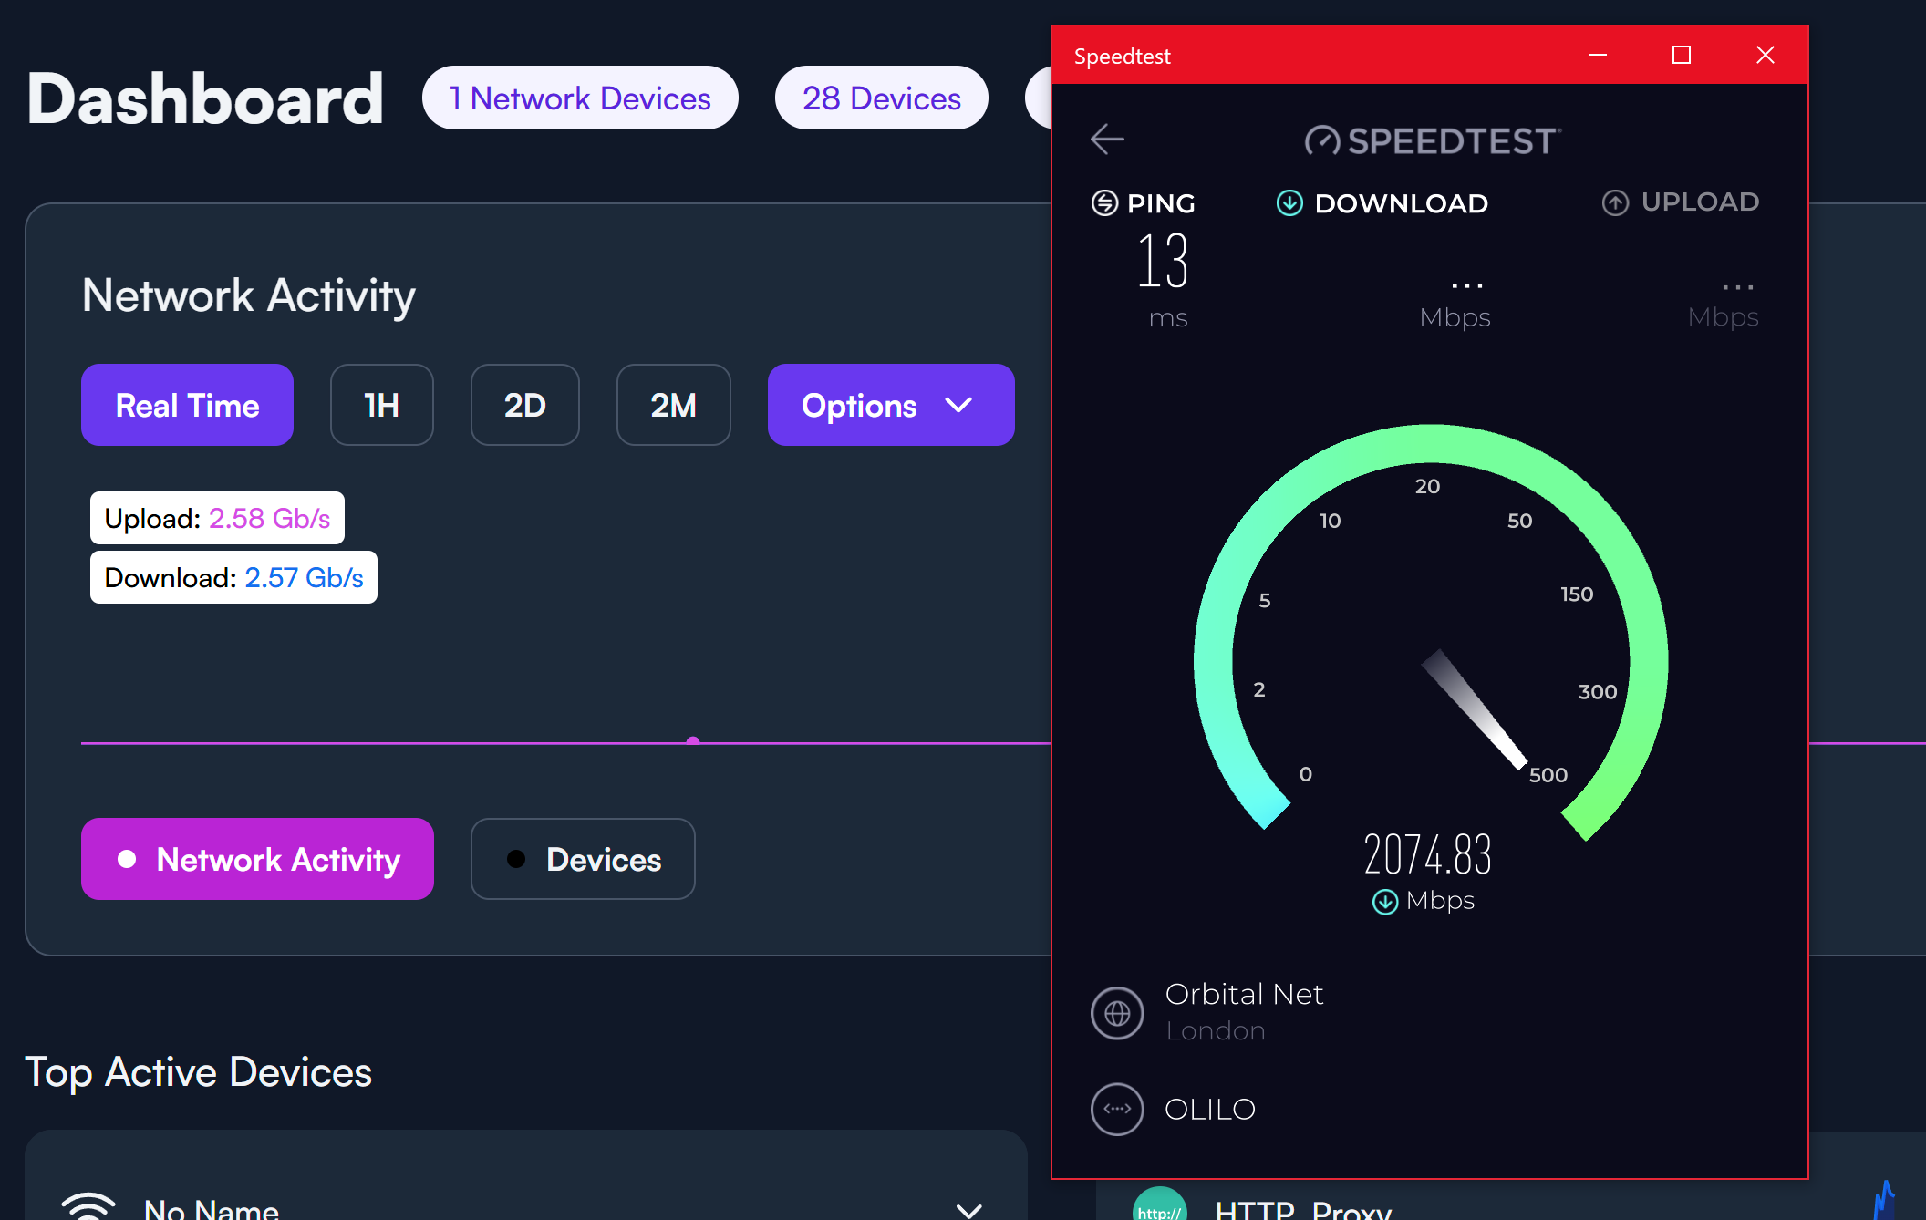Open the 28 Devices pill
The image size is (1926, 1220).
point(882,98)
